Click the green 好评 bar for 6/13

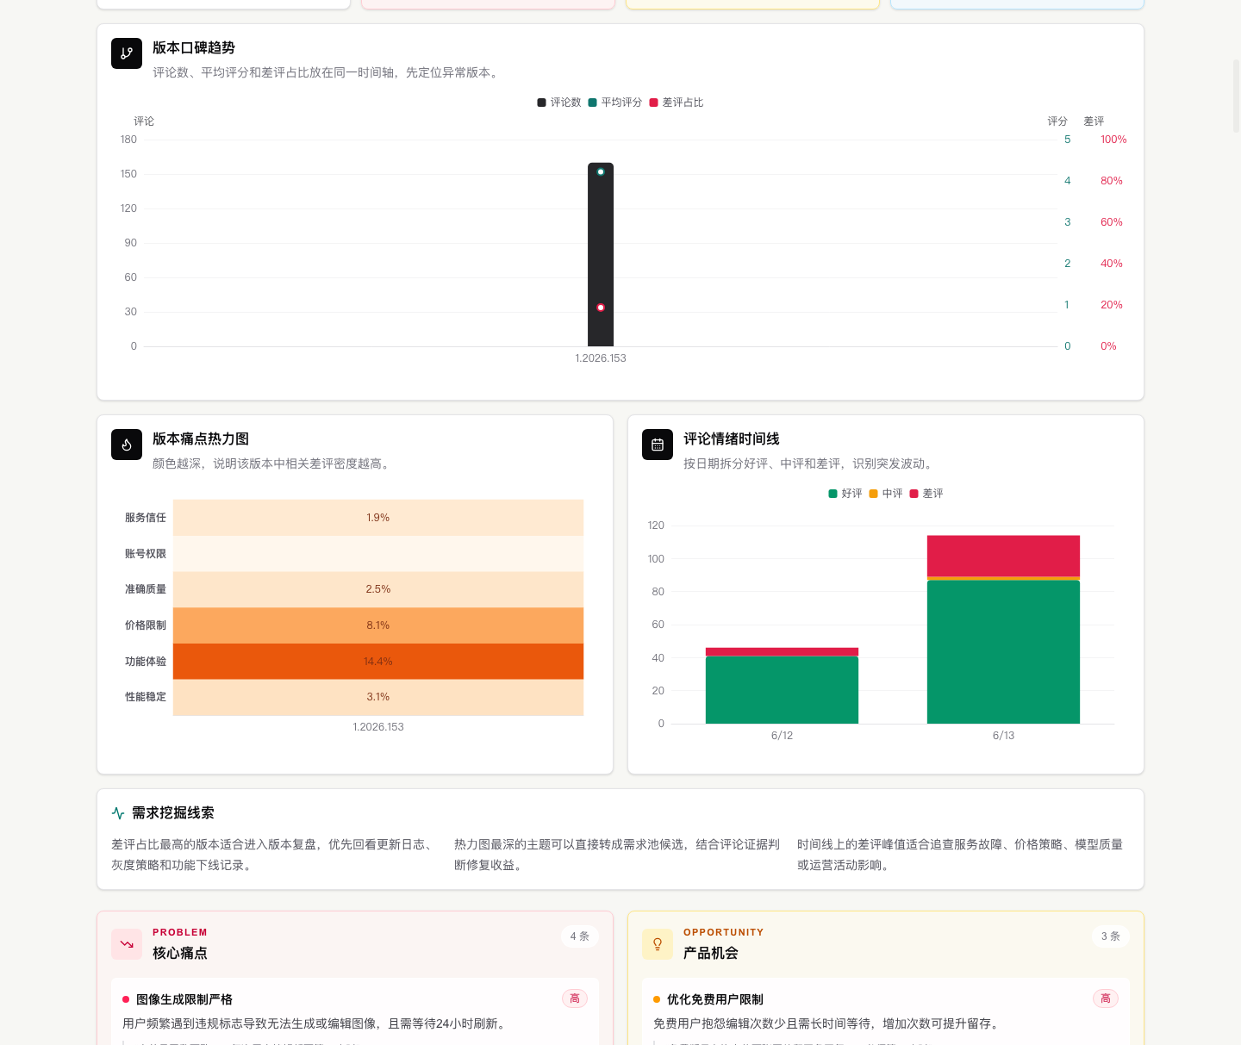[1003, 652]
